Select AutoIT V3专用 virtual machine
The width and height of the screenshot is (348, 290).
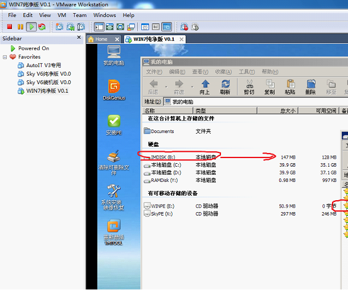[43, 65]
